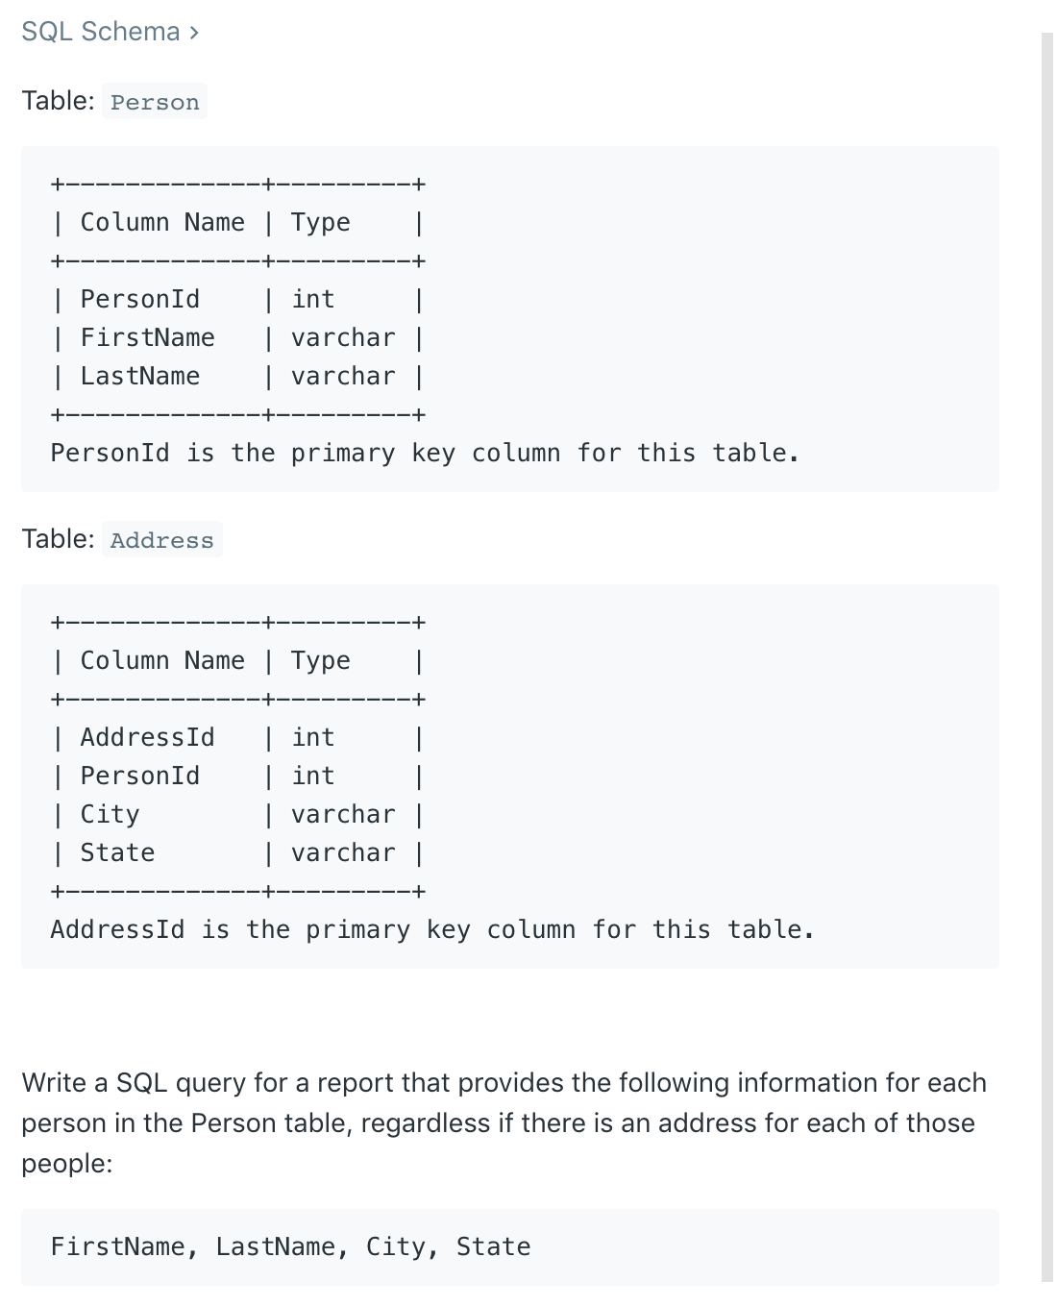Click the 'Table:' label above Address schema
This screenshot has width=1057, height=1307.
point(58,539)
